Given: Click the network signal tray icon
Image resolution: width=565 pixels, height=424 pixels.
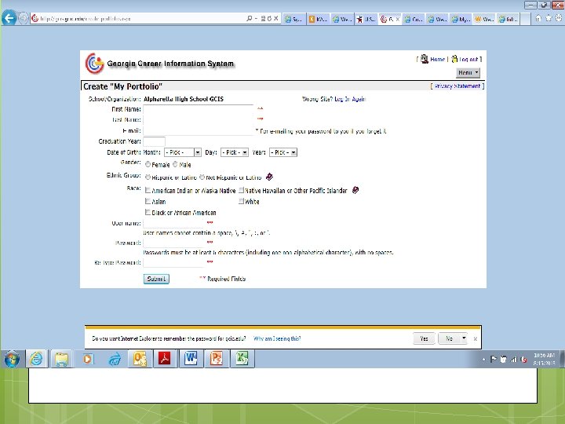Looking at the screenshot, I should (514, 359).
